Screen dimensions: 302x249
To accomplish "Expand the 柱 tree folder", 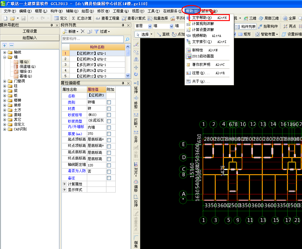I will [4, 86].
